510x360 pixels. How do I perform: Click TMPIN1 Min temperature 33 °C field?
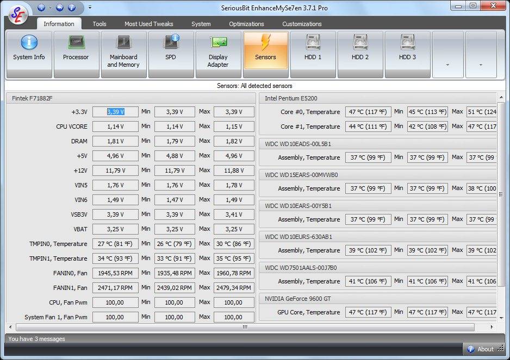click(175, 258)
